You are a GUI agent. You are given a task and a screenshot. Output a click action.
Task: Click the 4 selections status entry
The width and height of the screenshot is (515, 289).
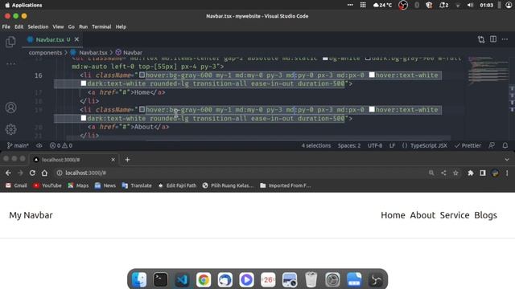click(316, 145)
